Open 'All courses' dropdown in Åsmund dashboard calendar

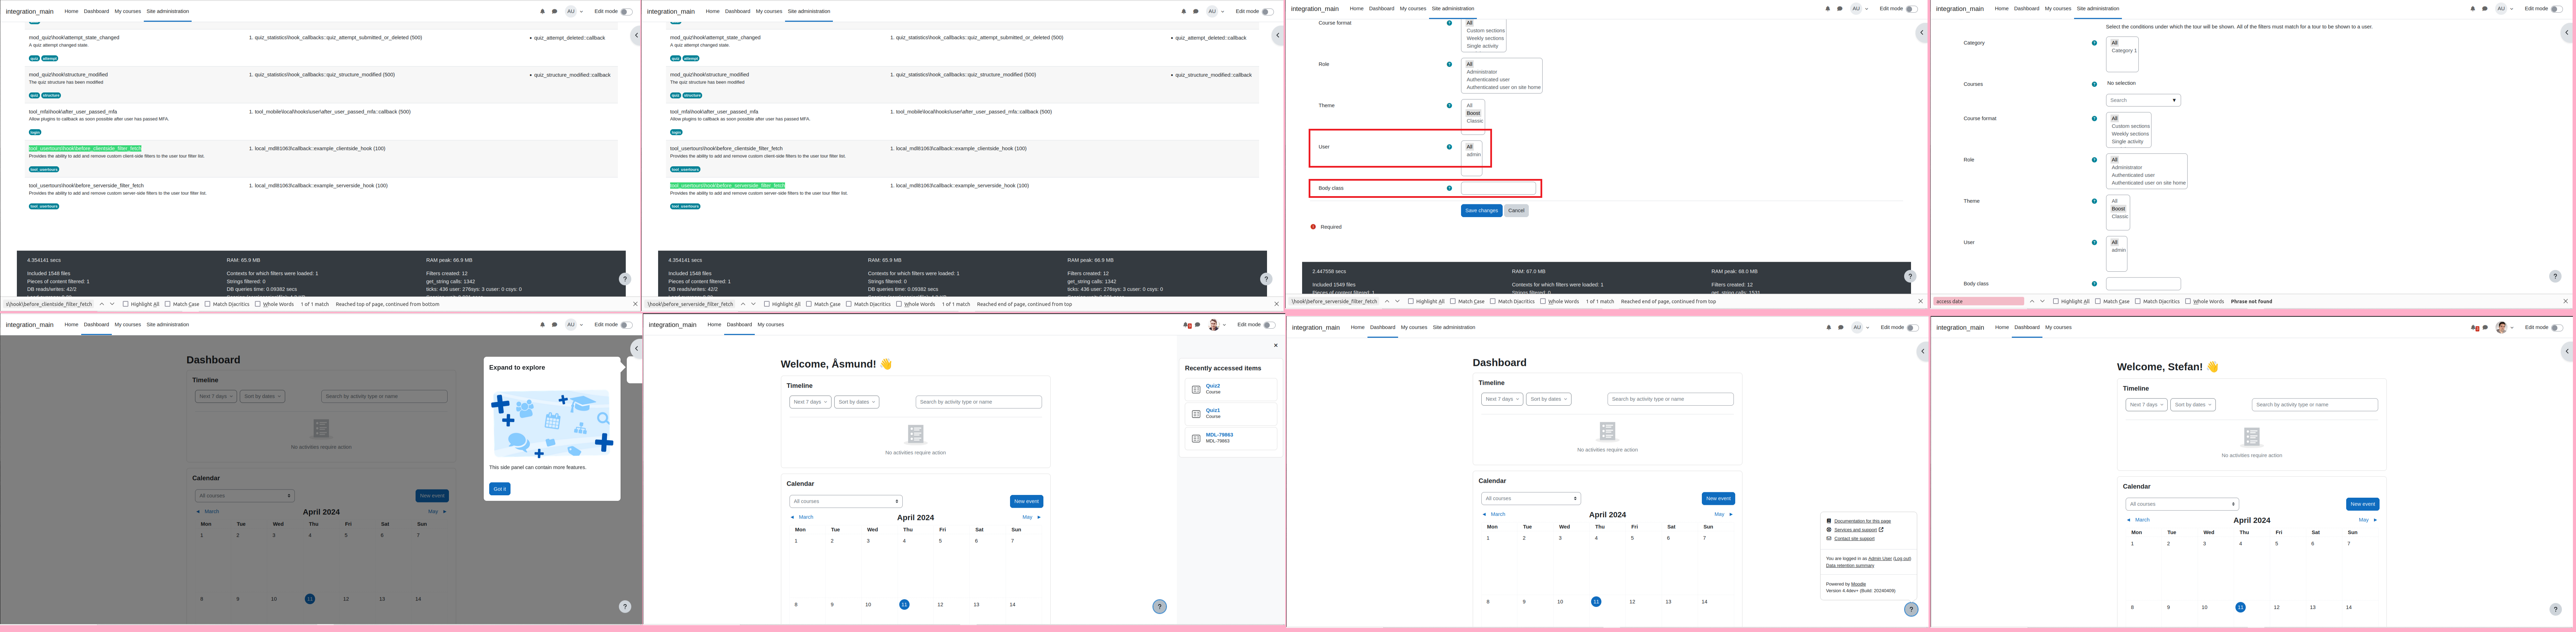pos(846,501)
